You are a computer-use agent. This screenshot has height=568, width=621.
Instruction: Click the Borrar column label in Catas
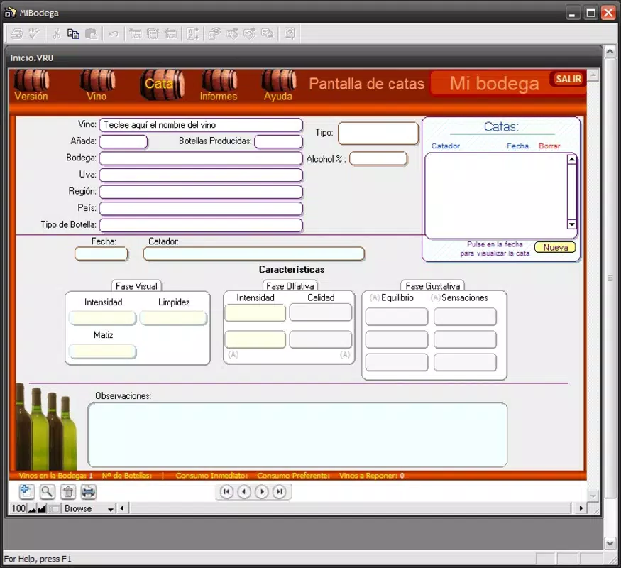point(549,146)
